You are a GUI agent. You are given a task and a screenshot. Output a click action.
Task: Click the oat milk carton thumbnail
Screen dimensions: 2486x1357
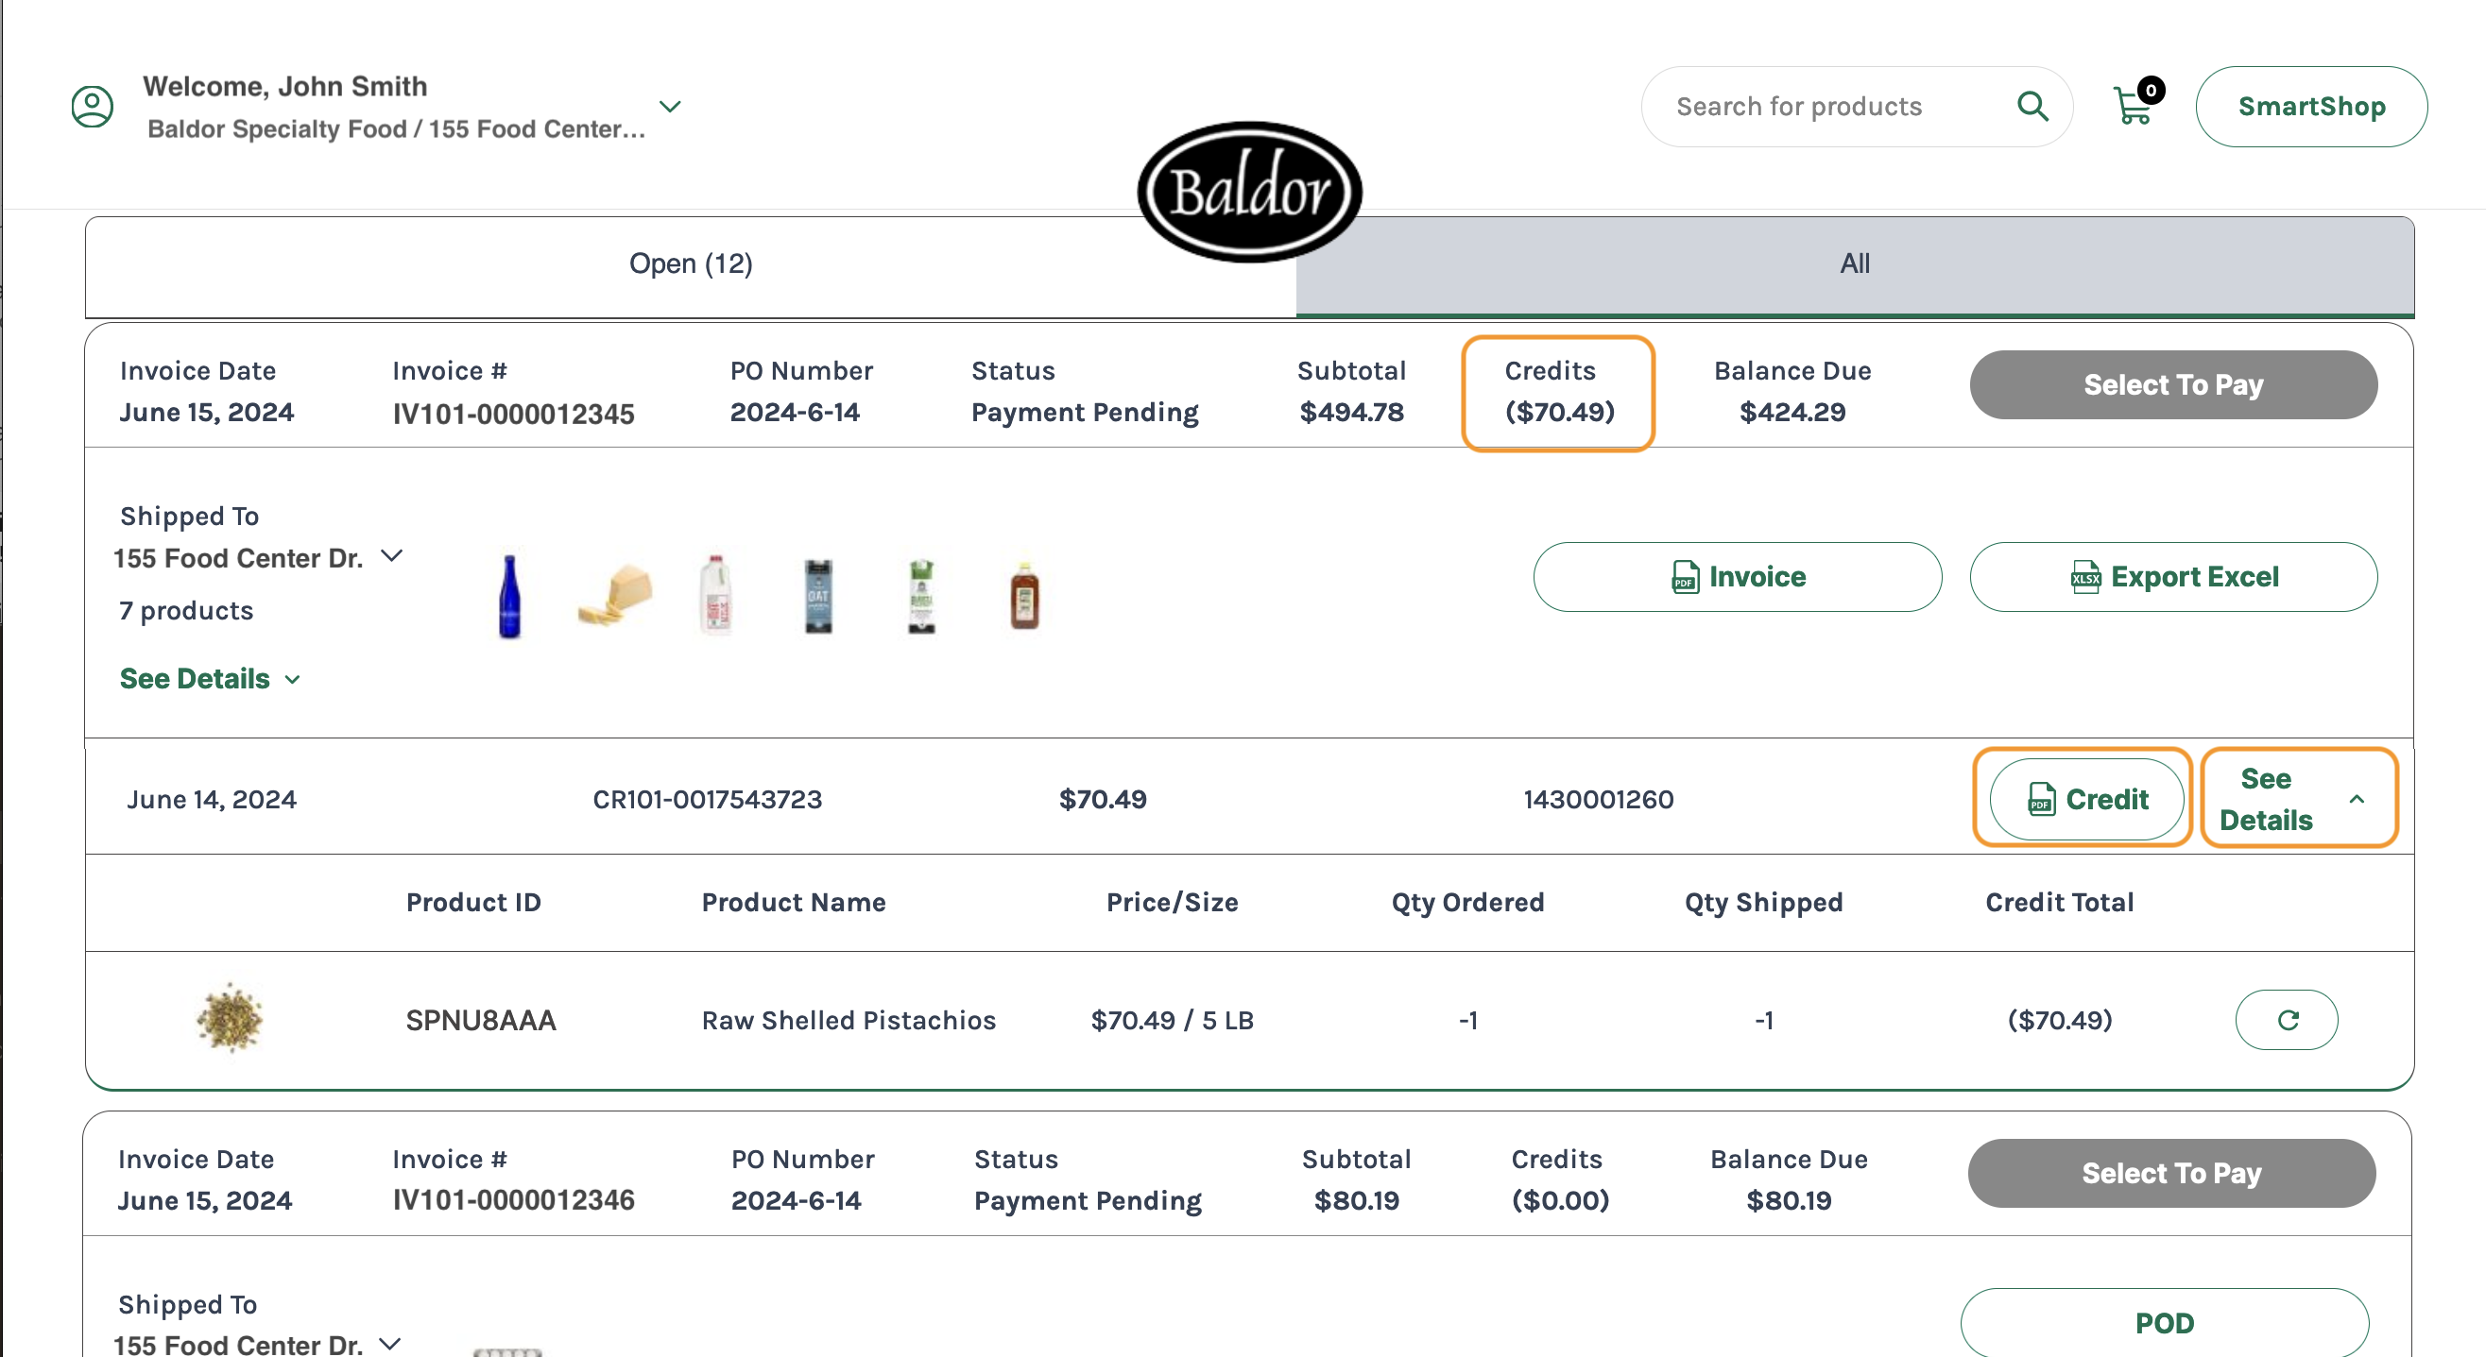pos(818,596)
